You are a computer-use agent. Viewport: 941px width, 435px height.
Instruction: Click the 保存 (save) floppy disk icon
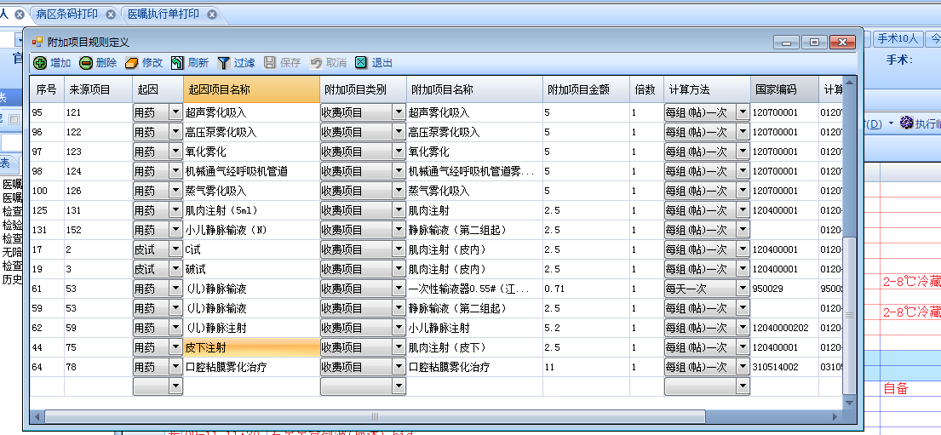pos(270,62)
